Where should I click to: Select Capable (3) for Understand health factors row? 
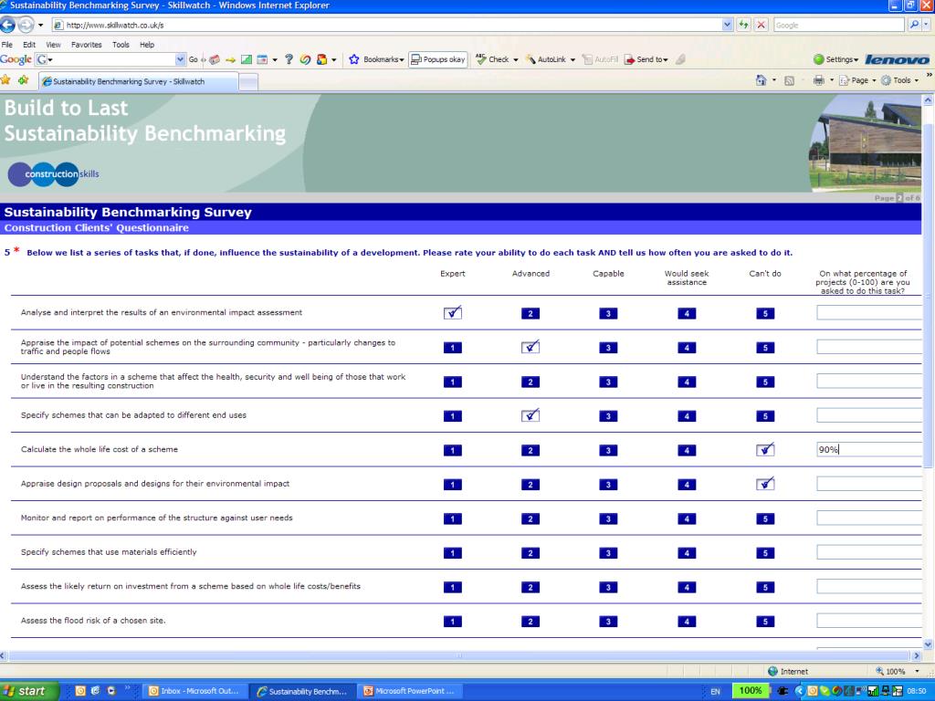pyautogui.click(x=608, y=382)
